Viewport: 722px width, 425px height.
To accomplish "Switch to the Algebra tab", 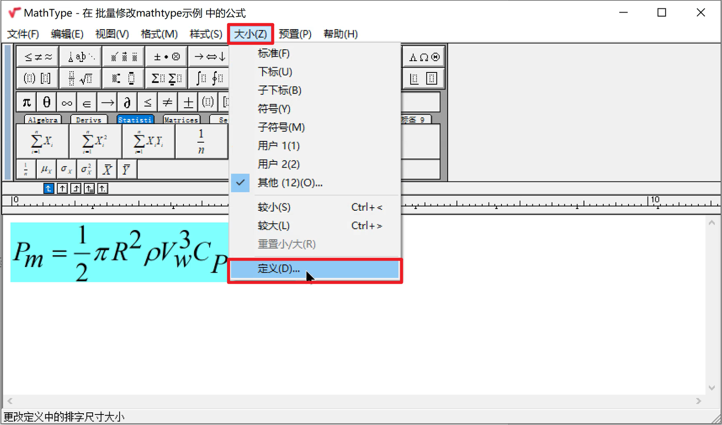I will 43,120.
